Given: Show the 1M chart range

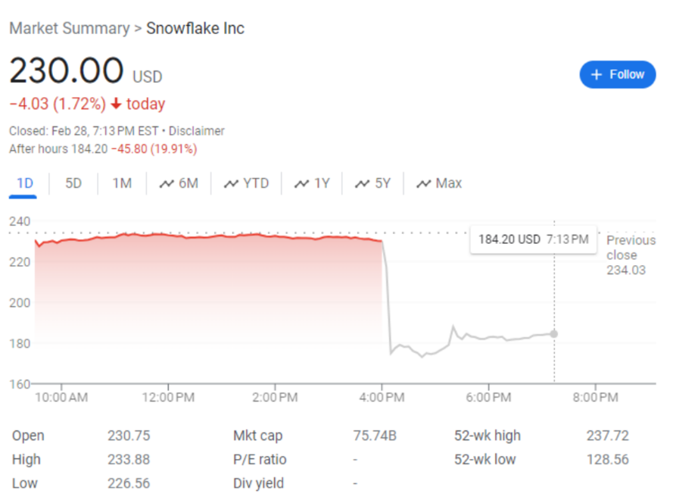Looking at the screenshot, I should pos(122,183).
